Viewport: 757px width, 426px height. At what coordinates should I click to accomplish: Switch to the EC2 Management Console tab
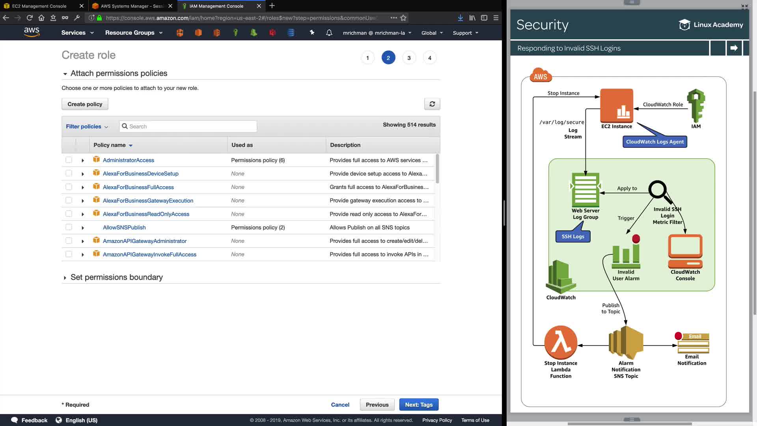pos(39,6)
